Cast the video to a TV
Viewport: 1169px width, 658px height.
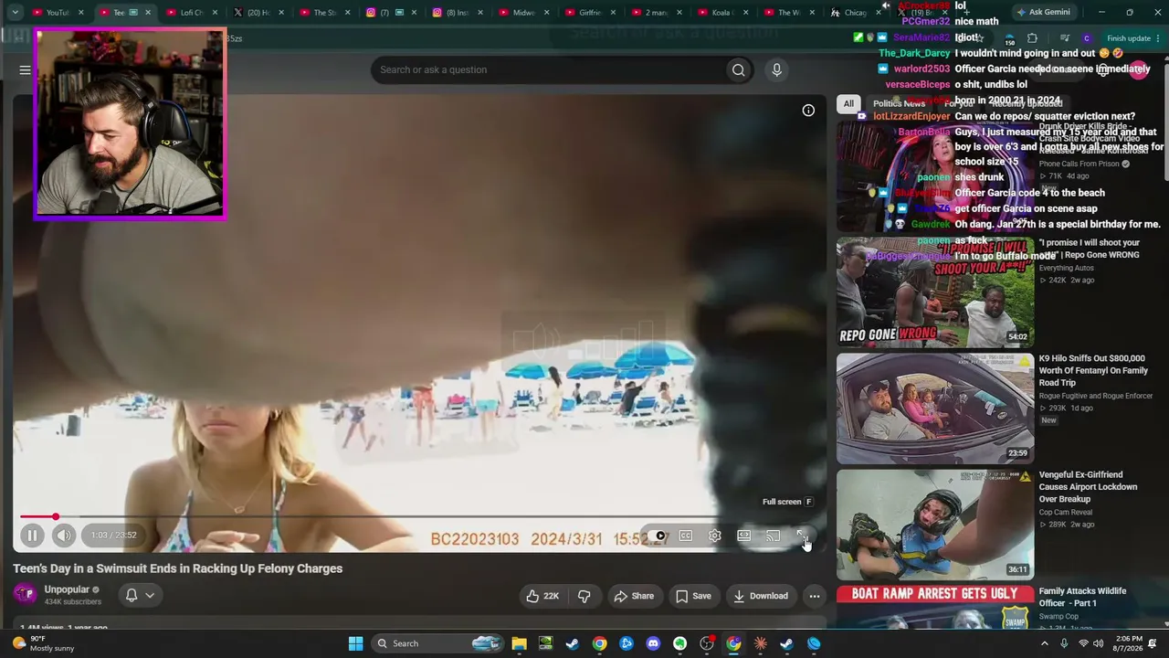tap(774, 536)
